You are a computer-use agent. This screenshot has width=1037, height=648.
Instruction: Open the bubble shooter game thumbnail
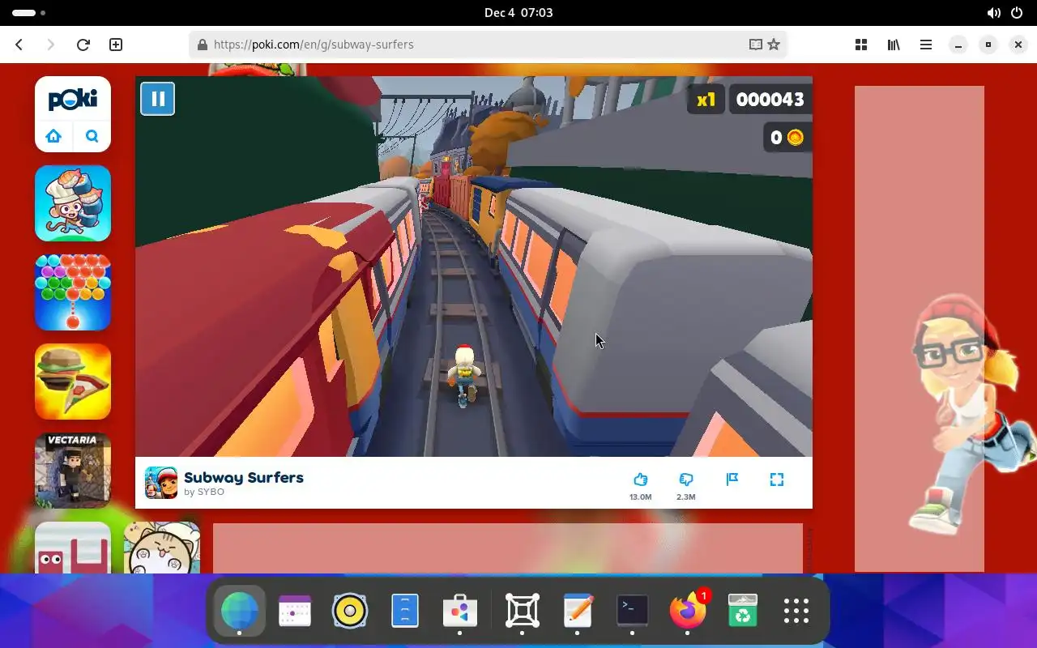(73, 292)
